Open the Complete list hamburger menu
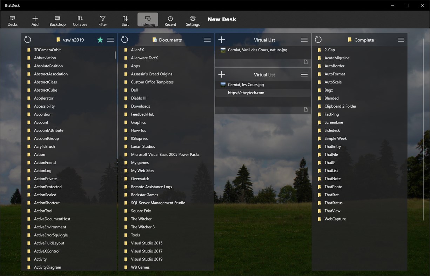 (401, 40)
